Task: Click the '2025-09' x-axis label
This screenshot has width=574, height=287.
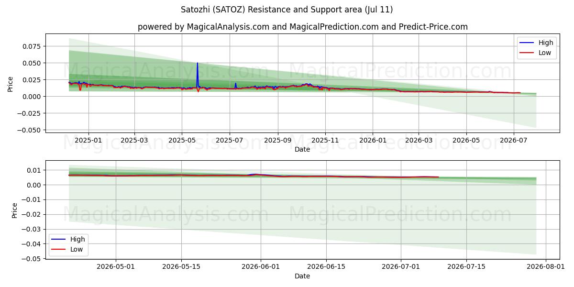Action: point(278,140)
